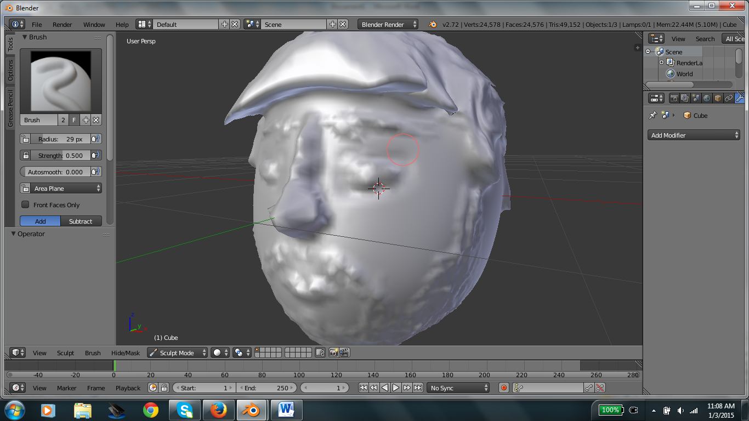
Task: Play the animation forward
Action: (x=396, y=388)
